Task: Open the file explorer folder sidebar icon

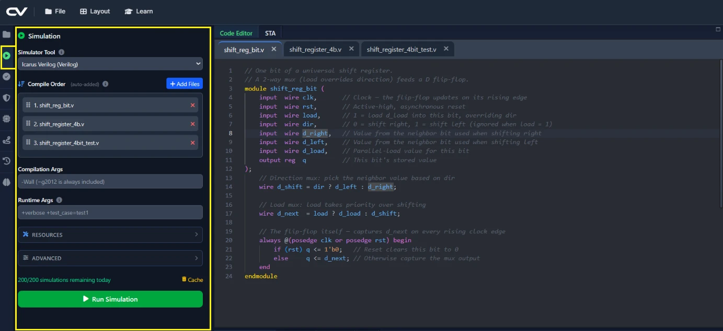Action: (x=6, y=34)
